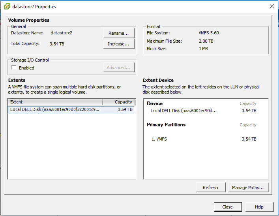Enable Storage I/O Control checkbox

click(14, 68)
